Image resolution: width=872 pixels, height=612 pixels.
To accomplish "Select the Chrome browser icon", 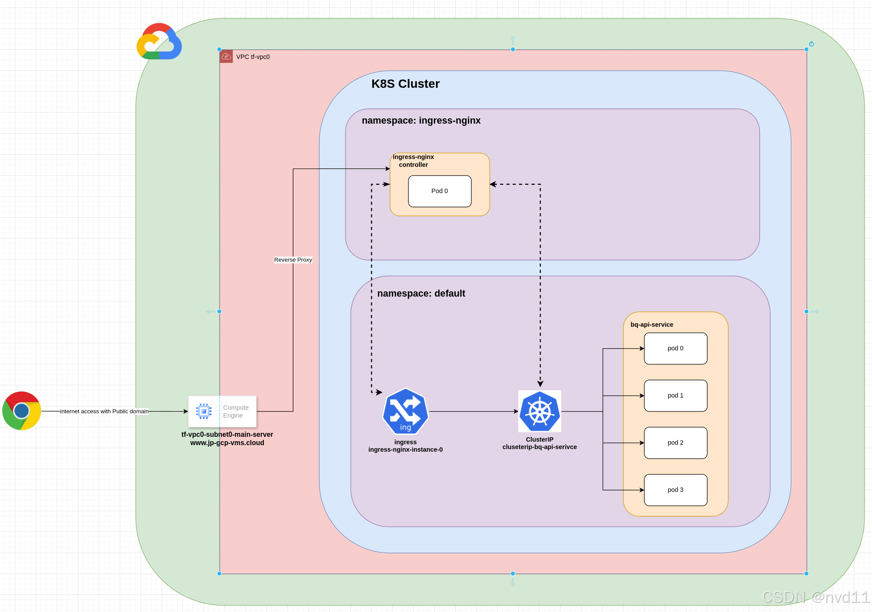I will [21, 411].
